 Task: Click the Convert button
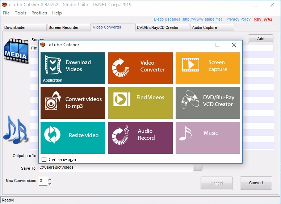point(256,183)
